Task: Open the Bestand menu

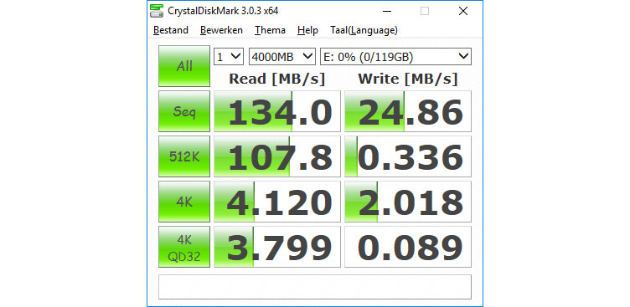Action: coord(171,30)
